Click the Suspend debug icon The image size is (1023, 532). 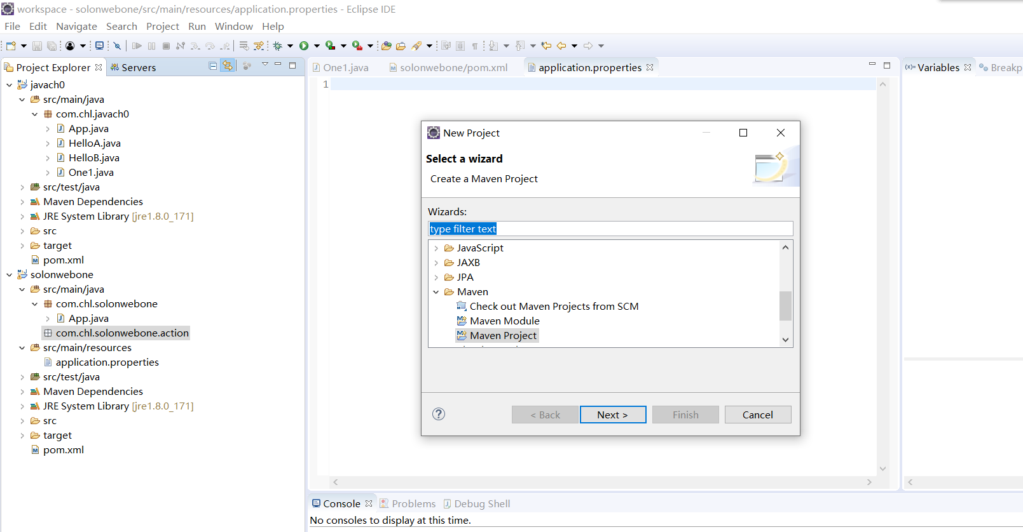[x=151, y=46]
